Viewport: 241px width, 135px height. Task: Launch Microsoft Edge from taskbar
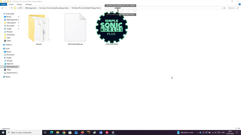[x=51, y=133]
